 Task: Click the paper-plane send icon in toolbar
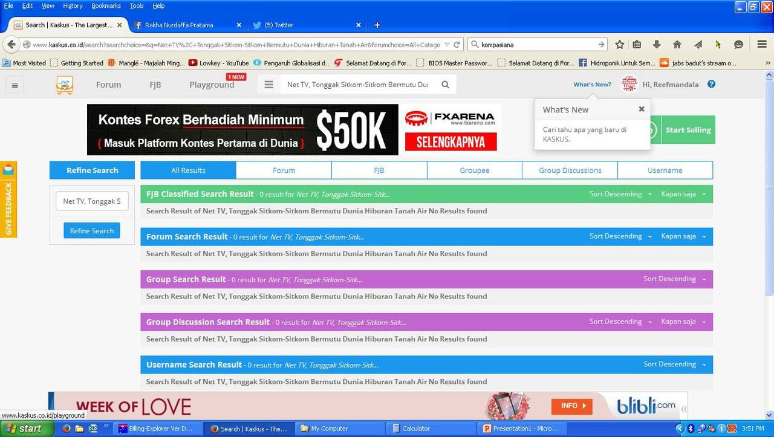(698, 44)
